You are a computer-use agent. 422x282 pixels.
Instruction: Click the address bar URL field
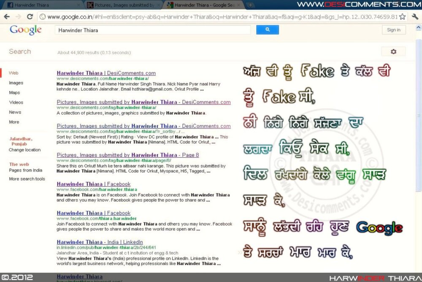point(222,17)
